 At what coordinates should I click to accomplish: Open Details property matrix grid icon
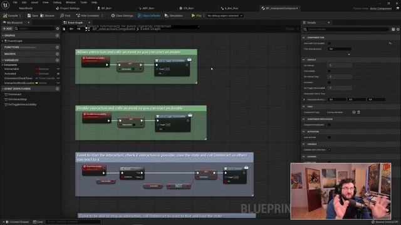coord(393,29)
